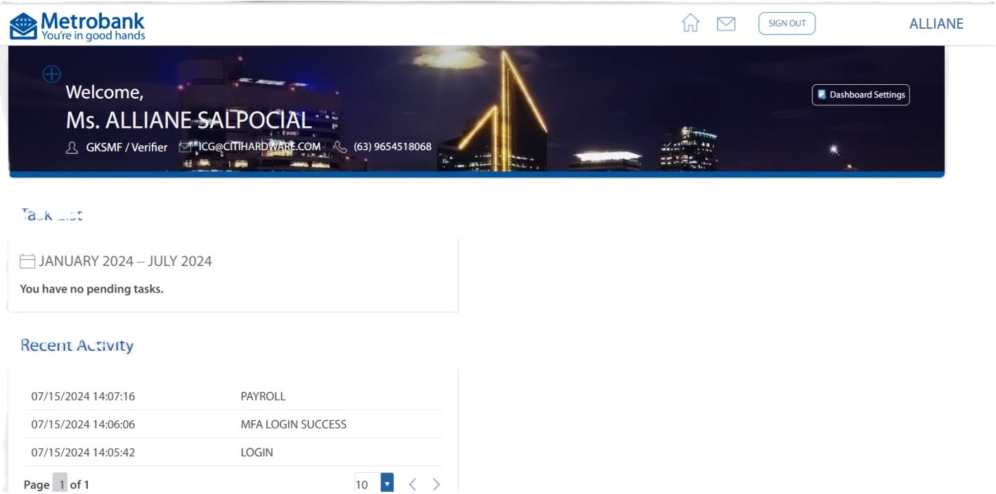The height and width of the screenshot is (494, 996).
Task: Select the JANUARY 2024 – JULY 2024 date range
Action: pyautogui.click(x=126, y=261)
